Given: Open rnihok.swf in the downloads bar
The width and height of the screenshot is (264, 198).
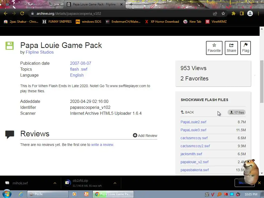Looking at the screenshot, I should (x=20, y=183).
